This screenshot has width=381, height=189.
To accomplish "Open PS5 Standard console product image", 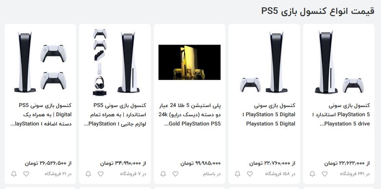I will pos(339,62).
